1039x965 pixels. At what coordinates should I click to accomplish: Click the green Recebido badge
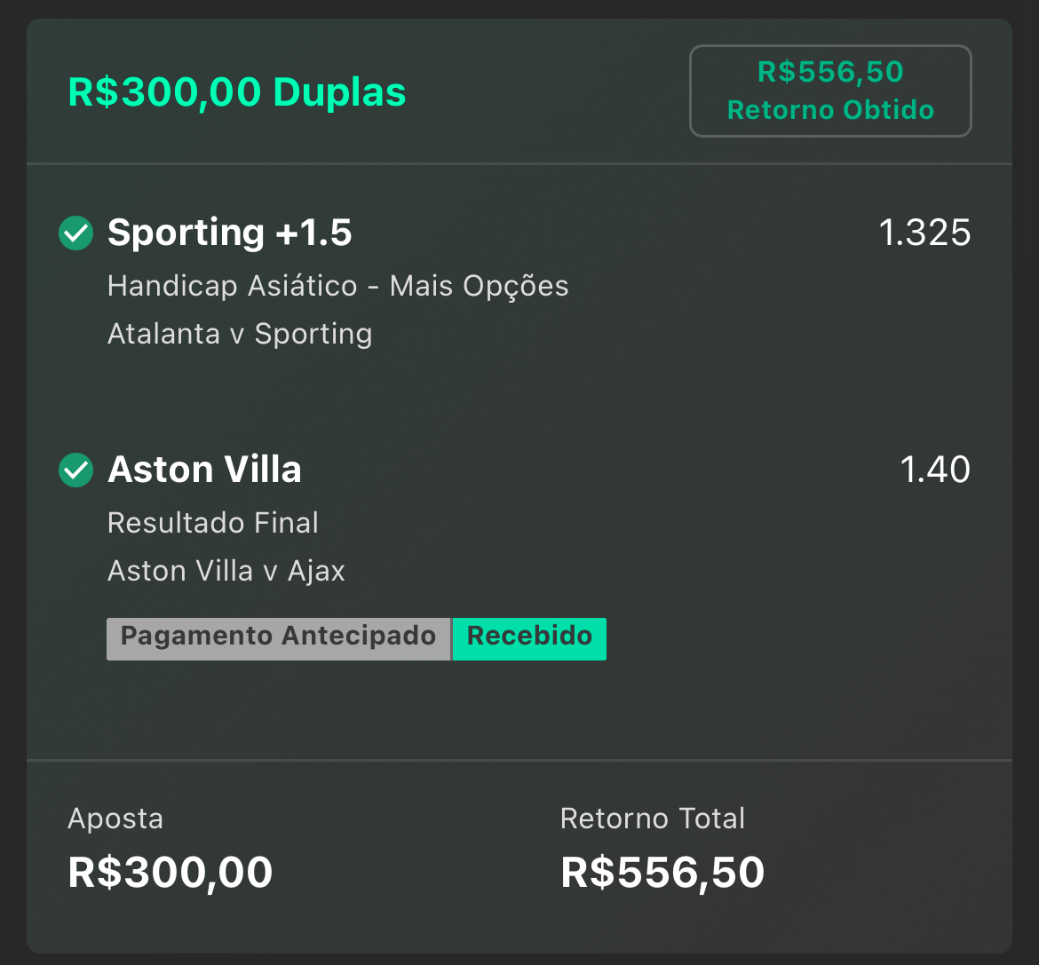click(529, 638)
